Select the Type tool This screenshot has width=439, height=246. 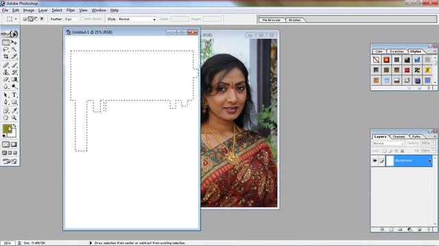point(14,95)
